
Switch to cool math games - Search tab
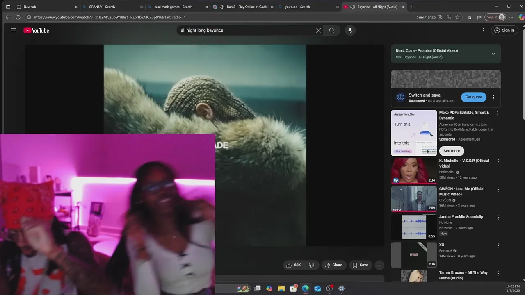(x=178, y=7)
